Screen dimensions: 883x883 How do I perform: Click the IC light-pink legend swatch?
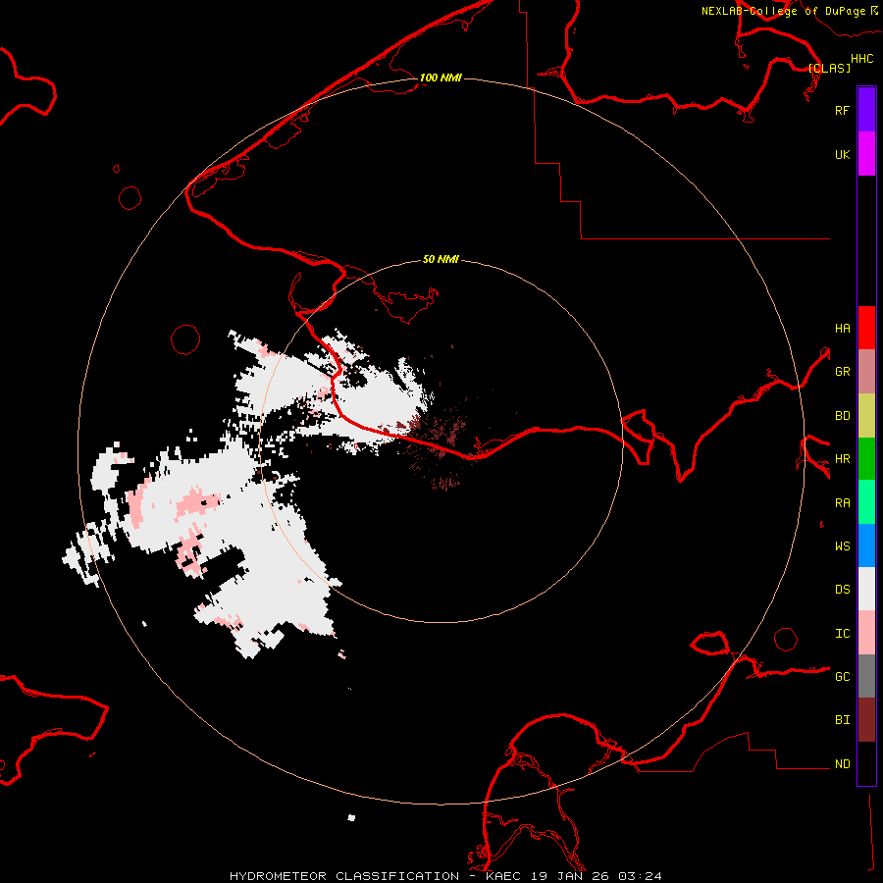(866, 633)
